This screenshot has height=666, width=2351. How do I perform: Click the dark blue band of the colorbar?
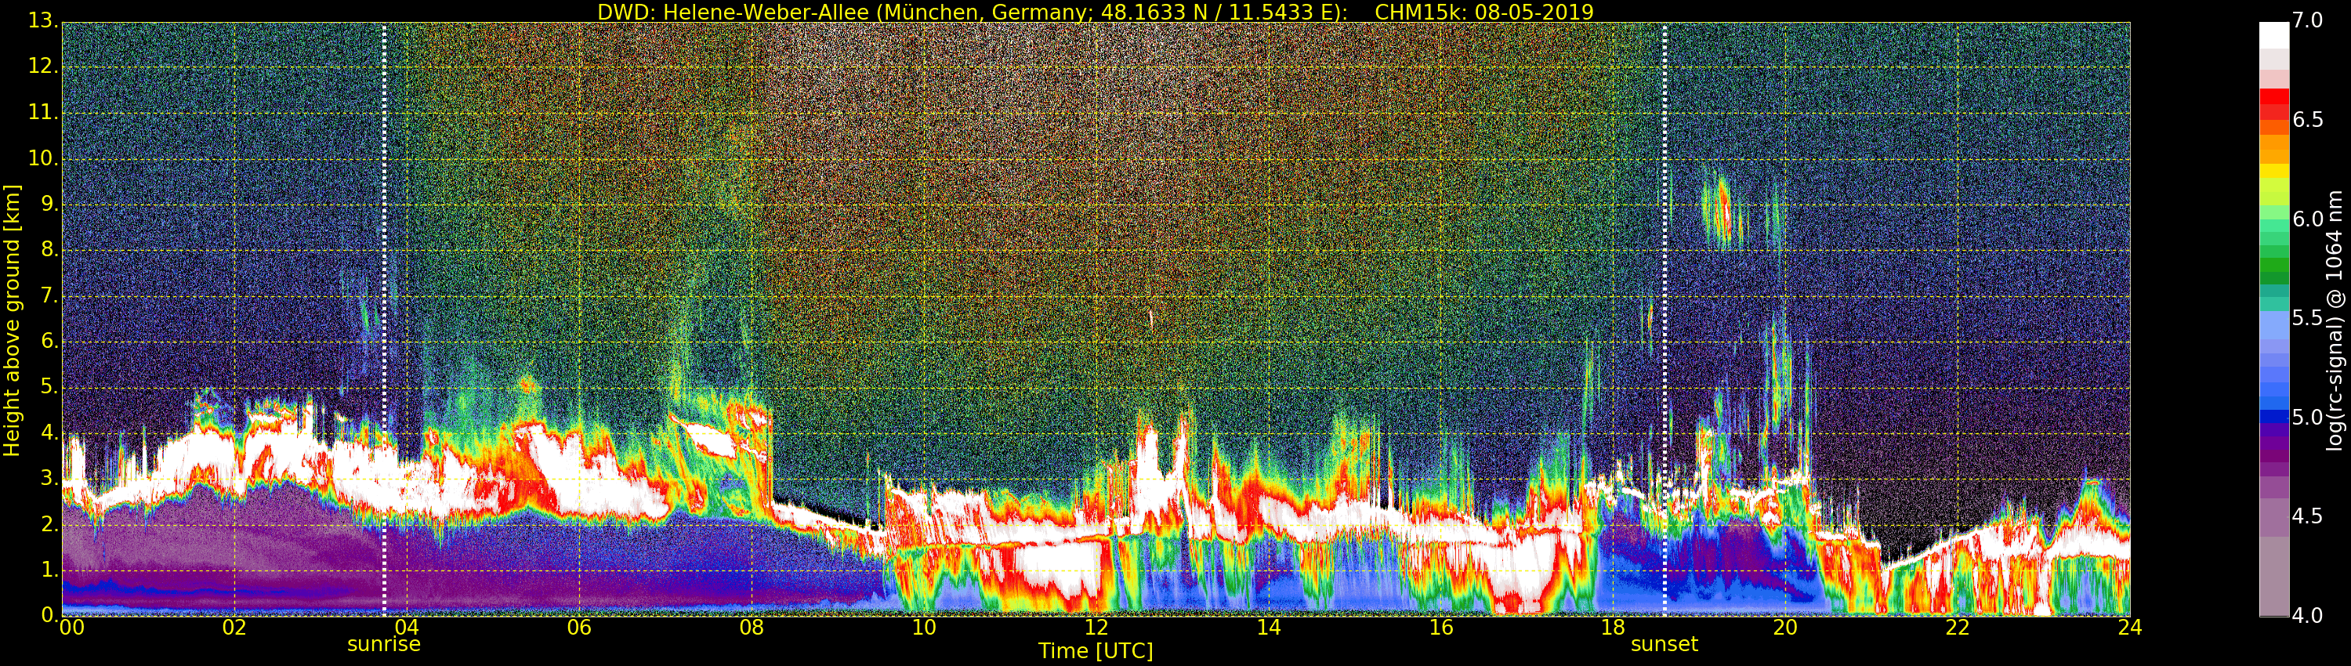(x=2274, y=418)
